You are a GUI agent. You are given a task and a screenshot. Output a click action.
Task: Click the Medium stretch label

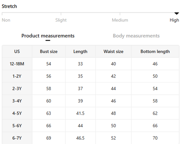[x=120, y=20]
